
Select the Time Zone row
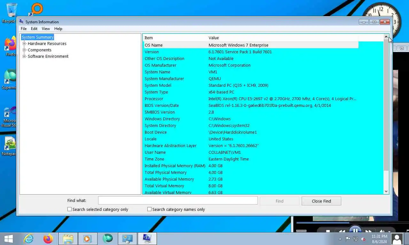click(x=251, y=159)
